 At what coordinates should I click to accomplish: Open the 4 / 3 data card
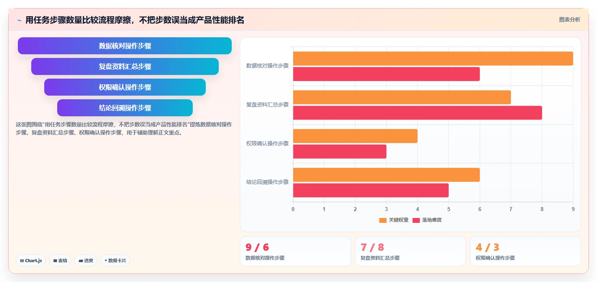click(526, 251)
